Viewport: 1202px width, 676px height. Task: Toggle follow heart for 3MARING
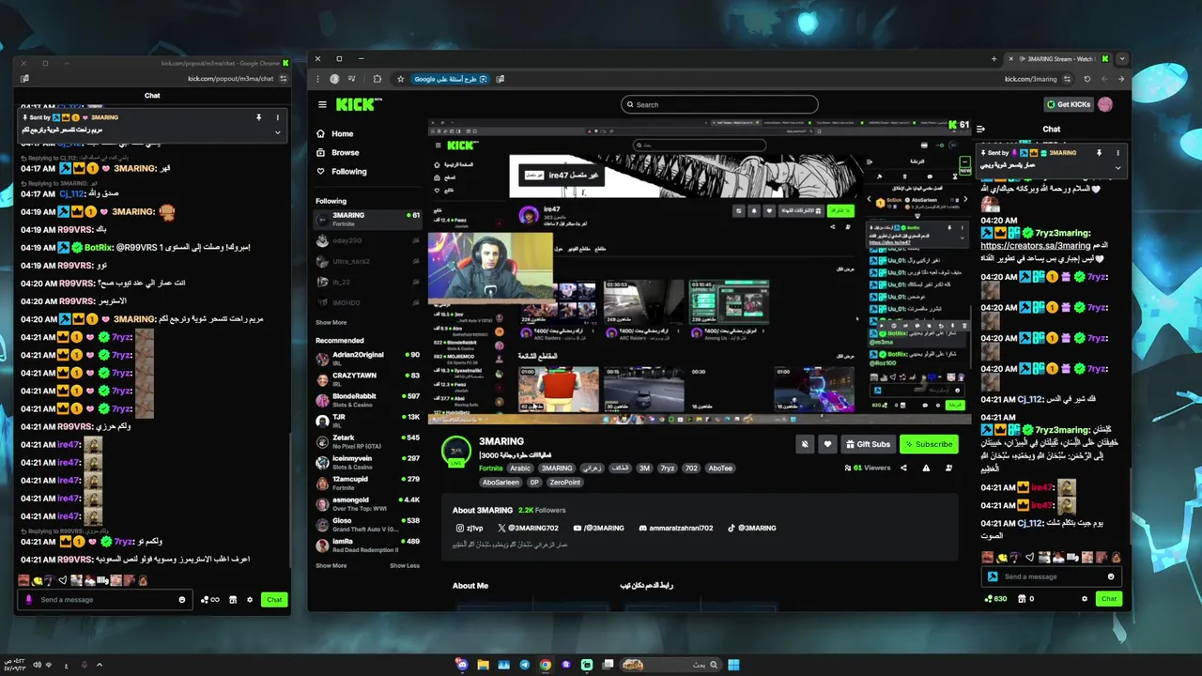827,444
